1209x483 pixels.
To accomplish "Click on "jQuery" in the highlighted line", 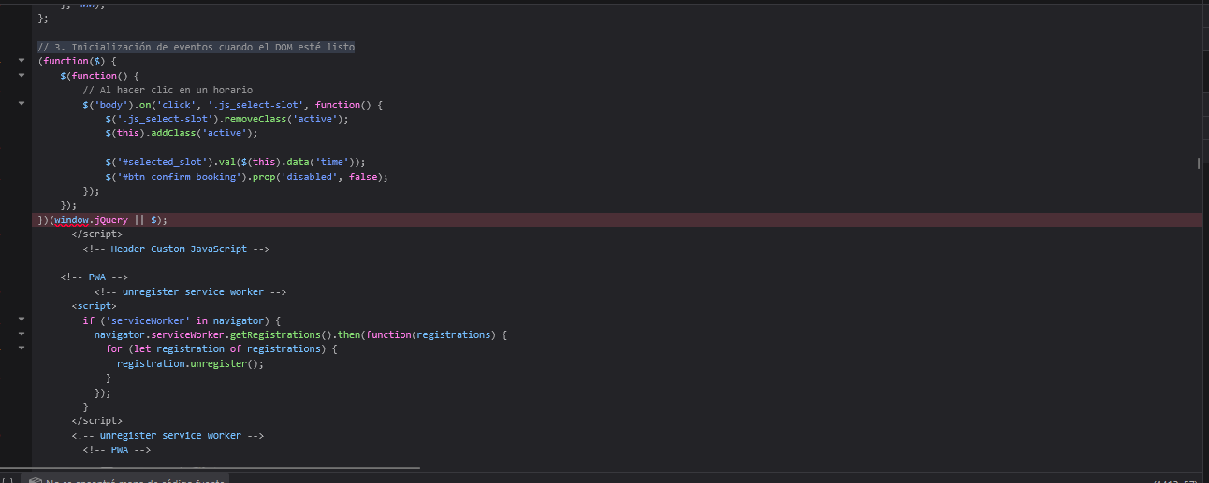I will [111, 220].
